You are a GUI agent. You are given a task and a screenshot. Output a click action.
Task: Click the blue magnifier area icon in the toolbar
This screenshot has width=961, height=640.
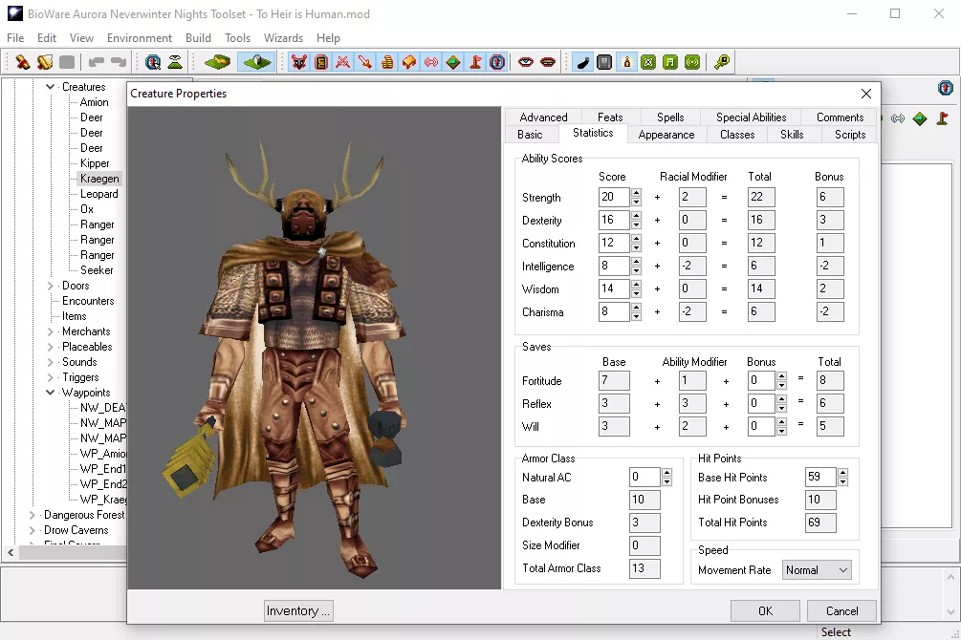[153, 62]
